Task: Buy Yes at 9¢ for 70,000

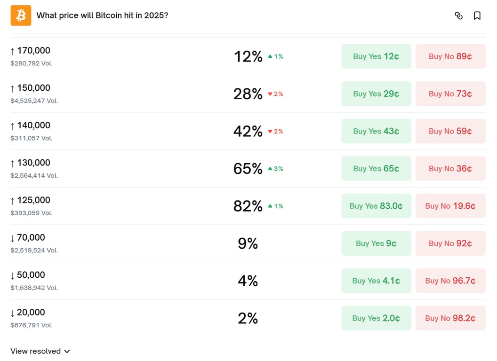Action: [x=376, y=243]
